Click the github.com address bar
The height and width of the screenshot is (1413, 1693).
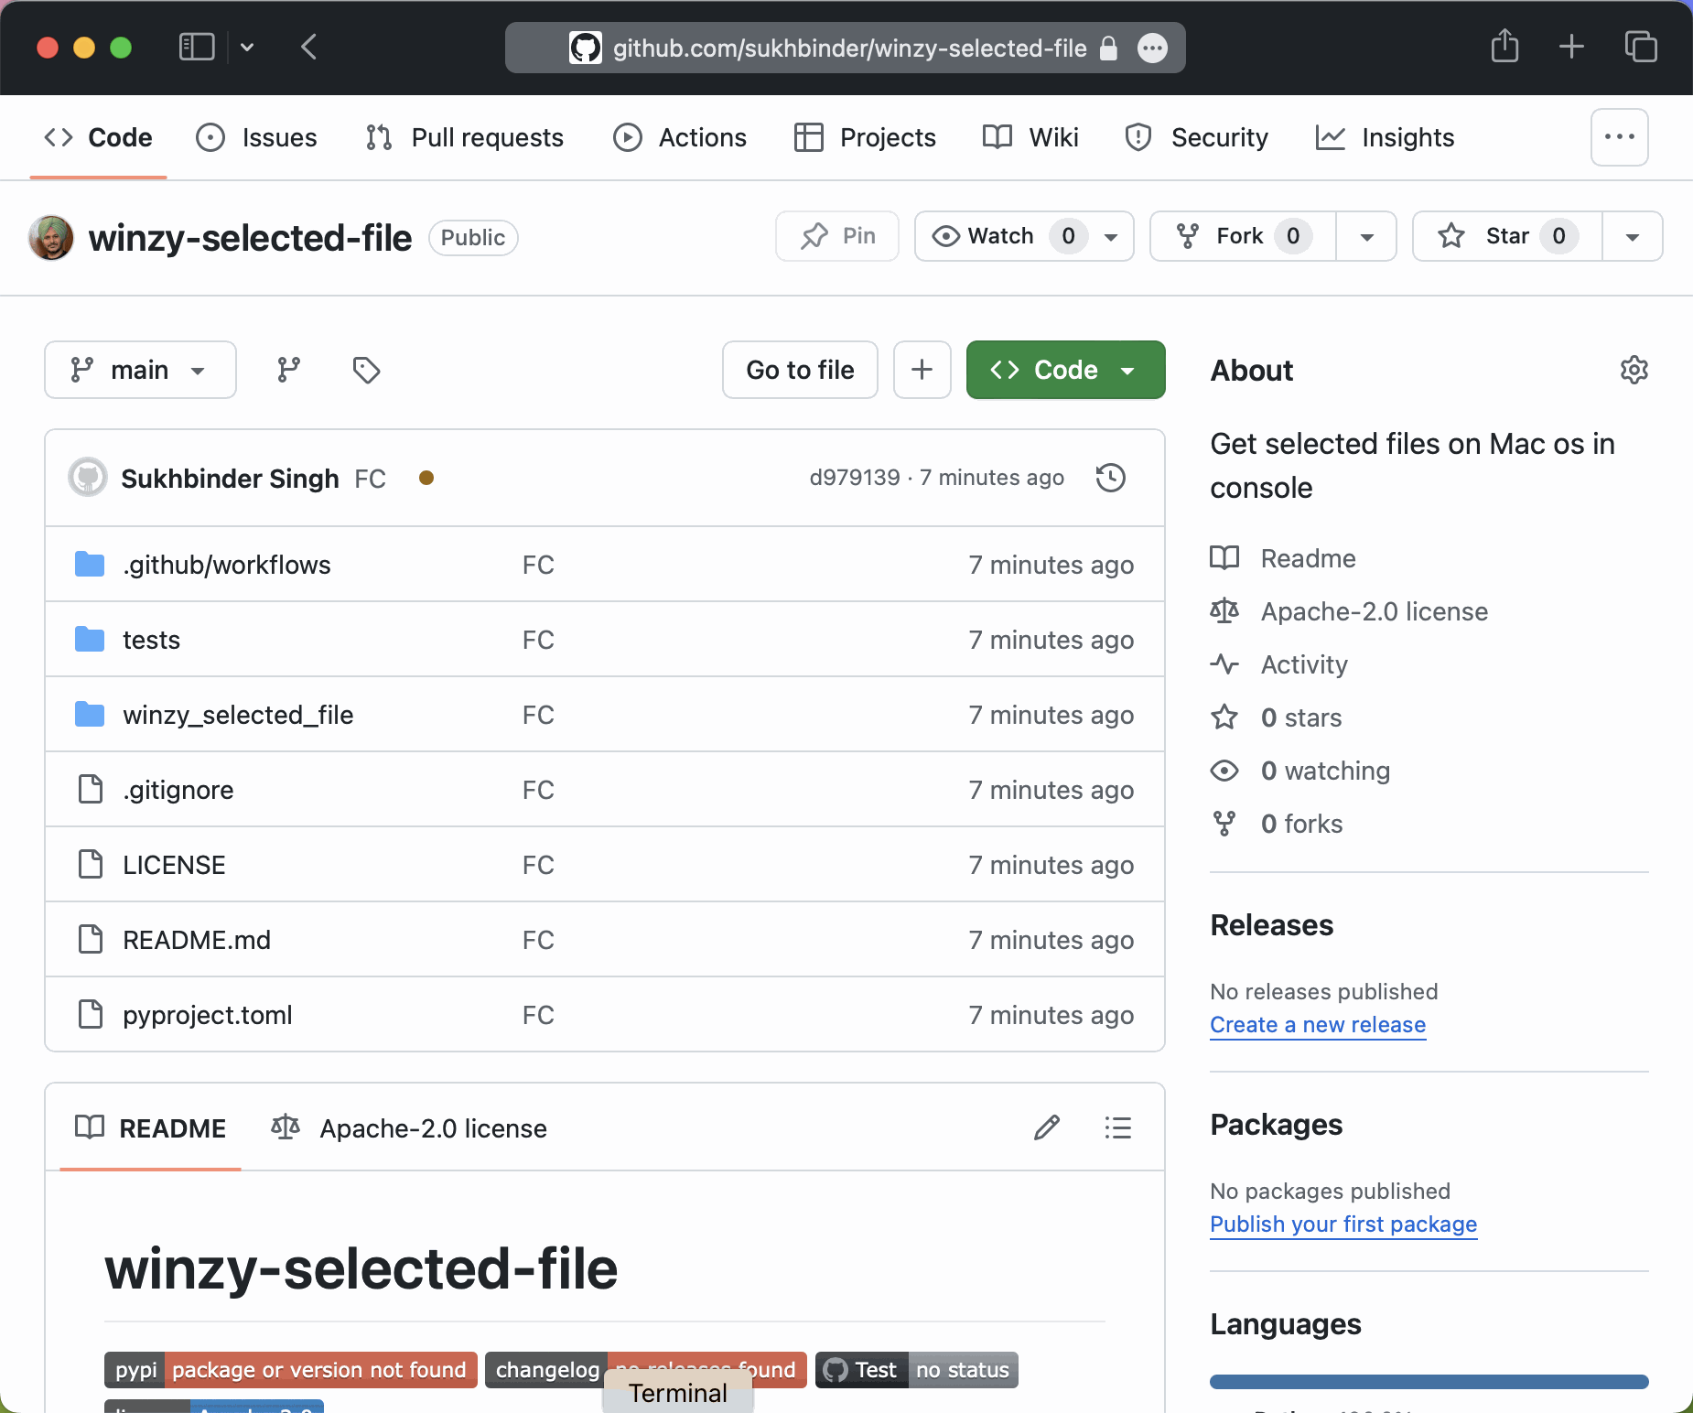(845, 48)
